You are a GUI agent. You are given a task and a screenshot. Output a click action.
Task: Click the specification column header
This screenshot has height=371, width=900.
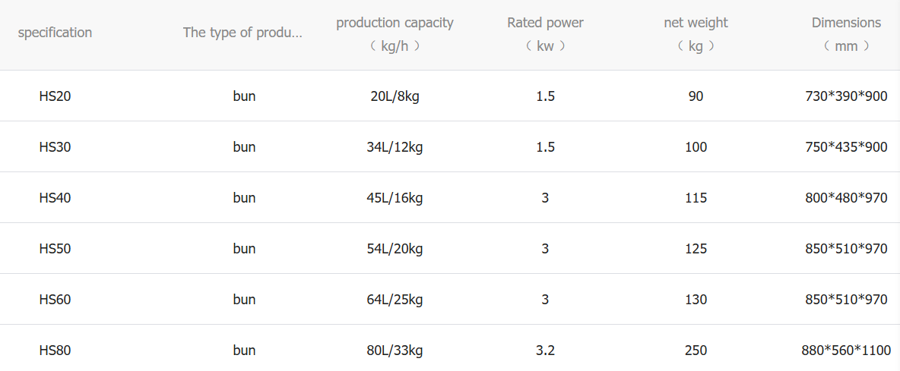pyautogui.click(x=55, y=33)
